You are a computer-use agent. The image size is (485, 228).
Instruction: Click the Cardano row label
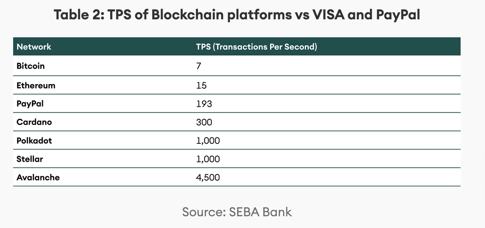click(34, 122)
